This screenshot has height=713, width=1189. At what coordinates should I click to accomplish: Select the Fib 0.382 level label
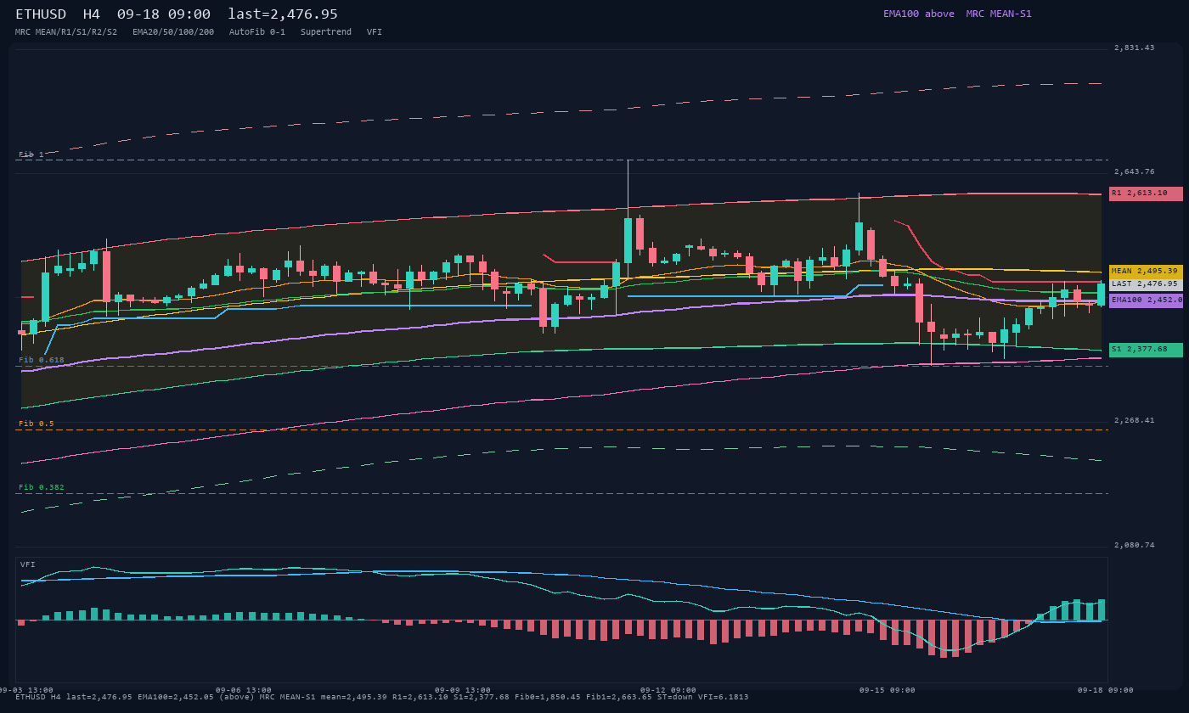coord(42,487)
